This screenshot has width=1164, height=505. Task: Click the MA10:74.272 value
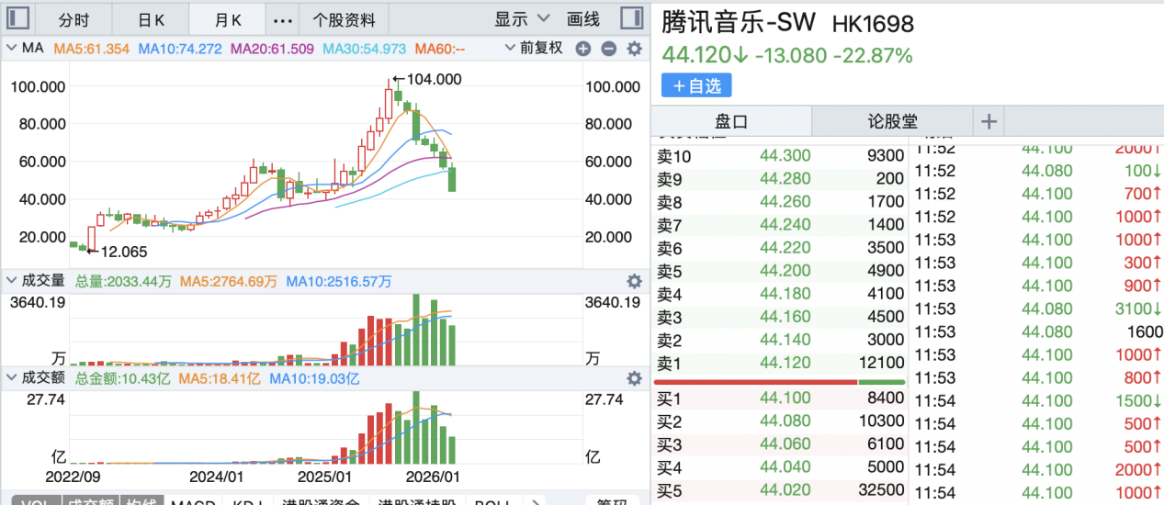click(x=180, y=49)
